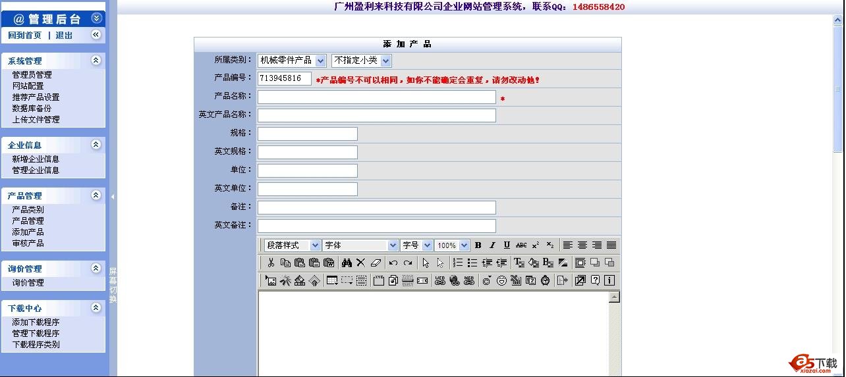Open 管理员管理 in the sidebar
Viewport: 846px width, 377px height.
pyautogui.click(x=32, y=75)
